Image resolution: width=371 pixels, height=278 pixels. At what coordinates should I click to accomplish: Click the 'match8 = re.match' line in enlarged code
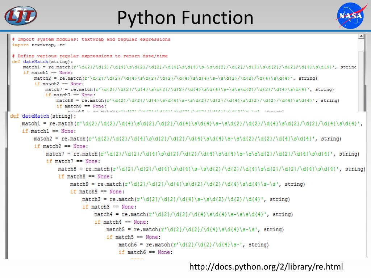(212, 169)
